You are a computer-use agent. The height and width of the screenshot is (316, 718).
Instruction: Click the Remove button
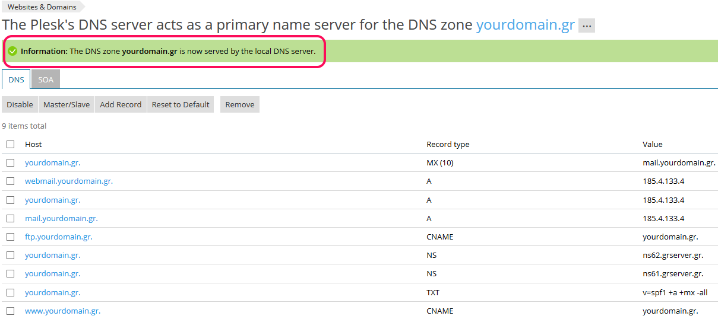(240, 104)
